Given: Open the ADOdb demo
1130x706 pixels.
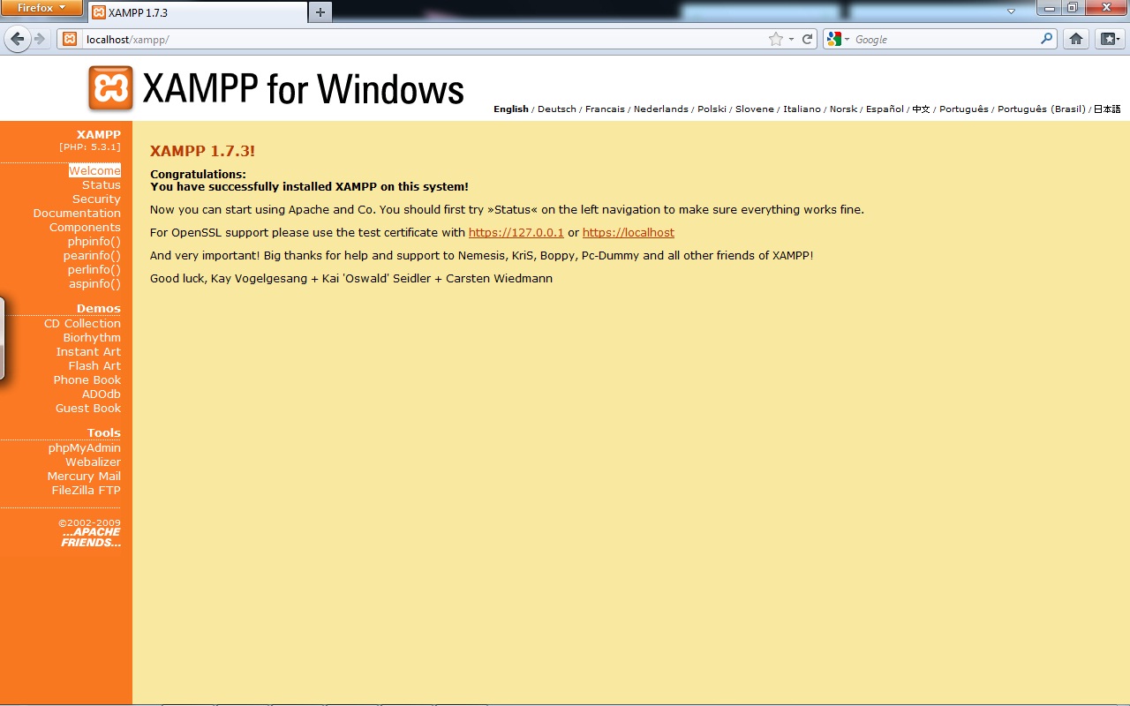Looking at the screenshot, I should 102,394.
